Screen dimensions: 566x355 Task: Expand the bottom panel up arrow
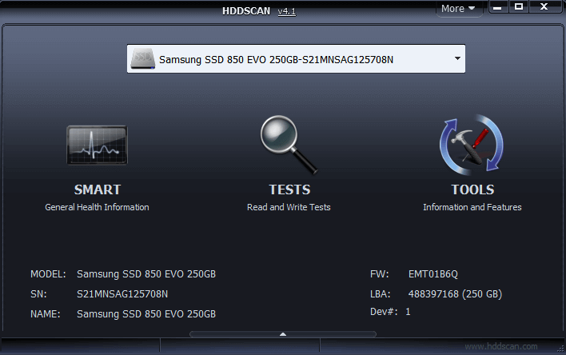(x=283, y=334)
